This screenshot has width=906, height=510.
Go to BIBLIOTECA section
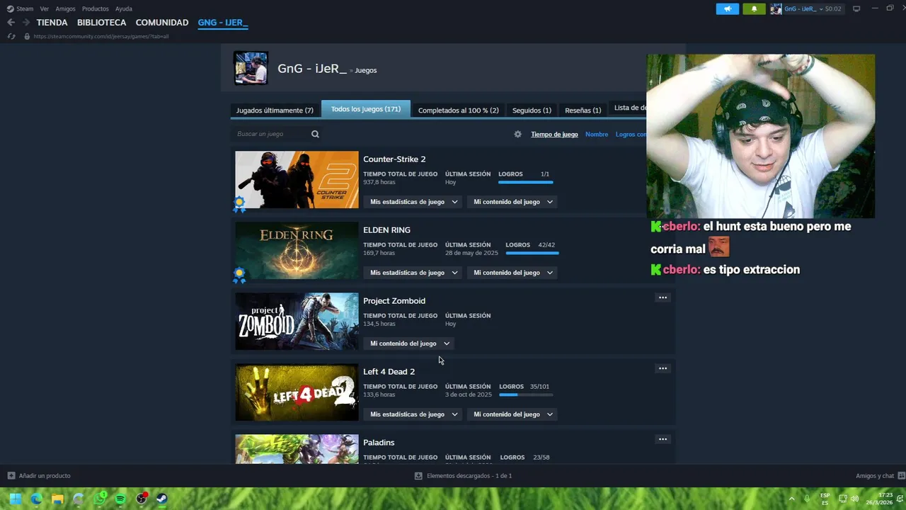(101, 23)
